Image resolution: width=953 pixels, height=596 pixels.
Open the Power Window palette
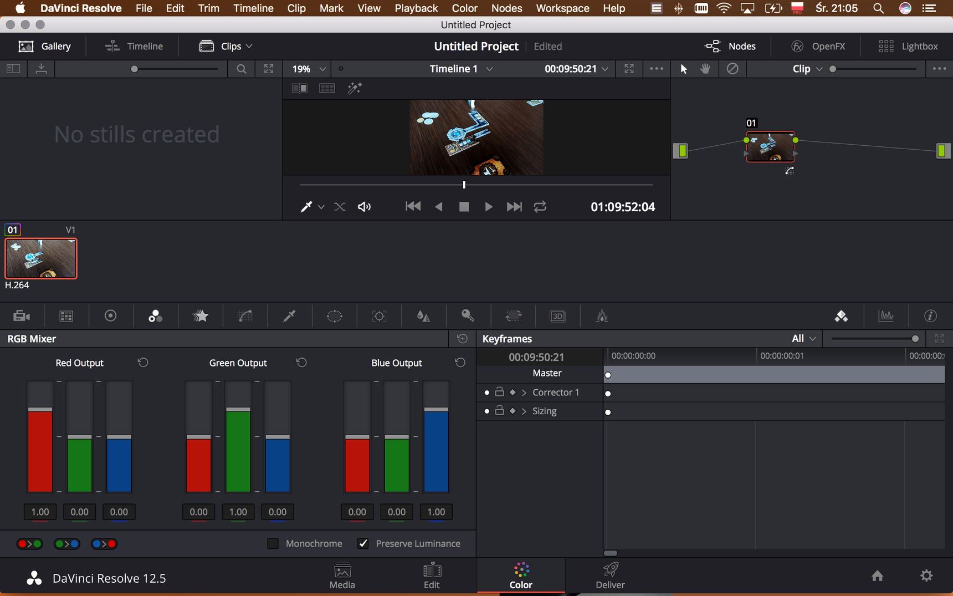tap(335, 316)
